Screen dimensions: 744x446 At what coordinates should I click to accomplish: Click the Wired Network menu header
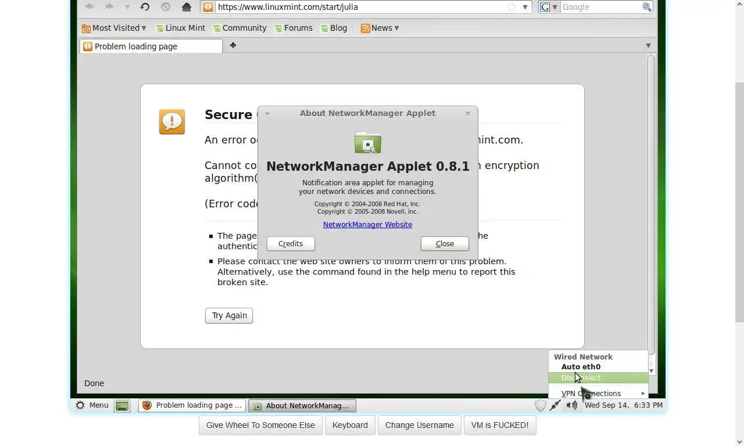(583, 357)
